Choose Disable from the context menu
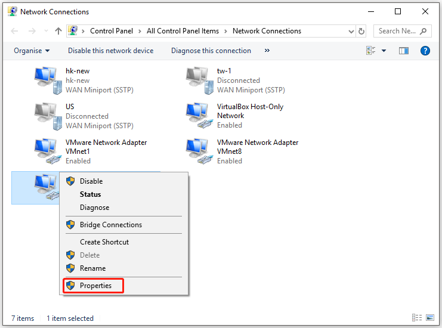Screen dimensions: 442x328 pos(123,181)
